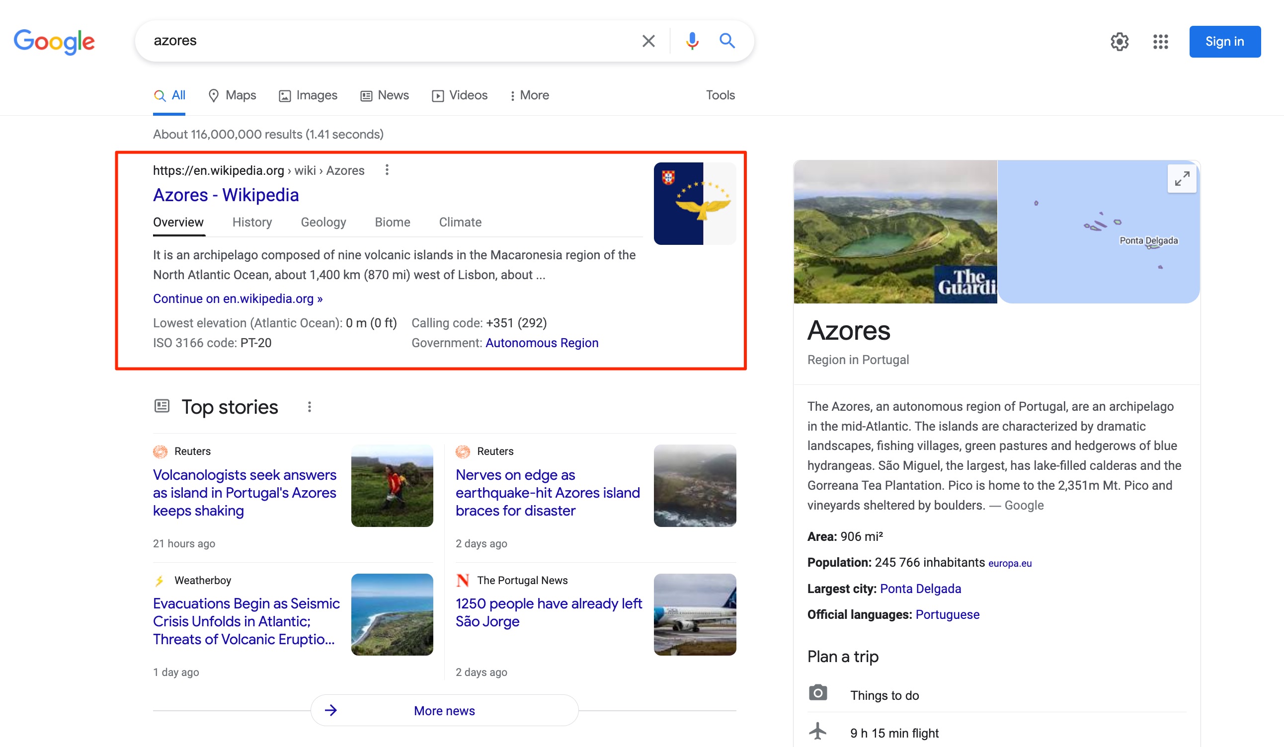1284x747 pixels.
Task: Click the Azores flag thumbnail
Action: [695, 204]
